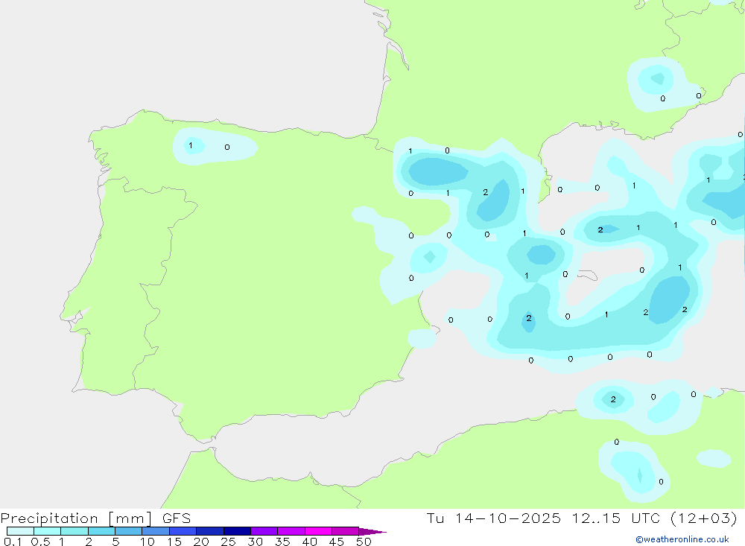The height and width of the screenshot is (546, 745).
Task: Select the legend swatch between 2 and 5
Action: 101,531
